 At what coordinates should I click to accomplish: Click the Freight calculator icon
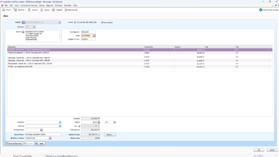click(x=99, y=122)
